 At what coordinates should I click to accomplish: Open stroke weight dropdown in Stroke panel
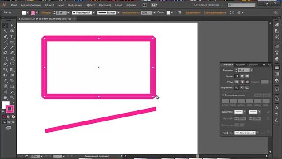click(252, 70)
